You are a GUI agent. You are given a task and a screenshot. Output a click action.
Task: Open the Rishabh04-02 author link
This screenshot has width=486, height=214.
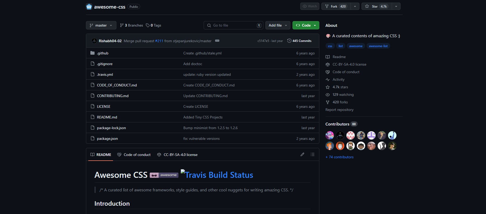point(110,41)
